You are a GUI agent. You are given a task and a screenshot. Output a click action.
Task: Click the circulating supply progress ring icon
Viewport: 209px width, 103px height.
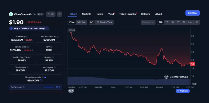point(41,80)
